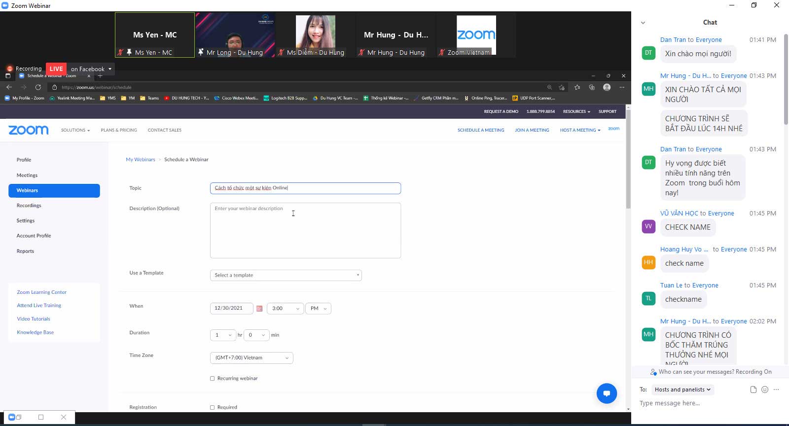The height and width of the screenshot is (426, 789).
Task: Open the chat more-options ellipsis
Action: [776, 390]
